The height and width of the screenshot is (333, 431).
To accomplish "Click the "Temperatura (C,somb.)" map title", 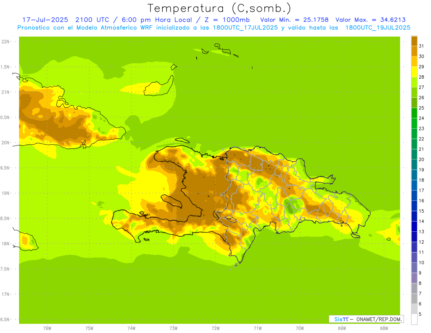I will point(219,8).
